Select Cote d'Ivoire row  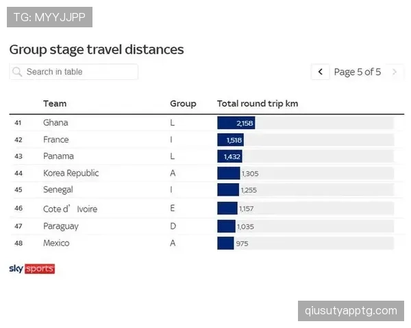(x=207, y=208)
